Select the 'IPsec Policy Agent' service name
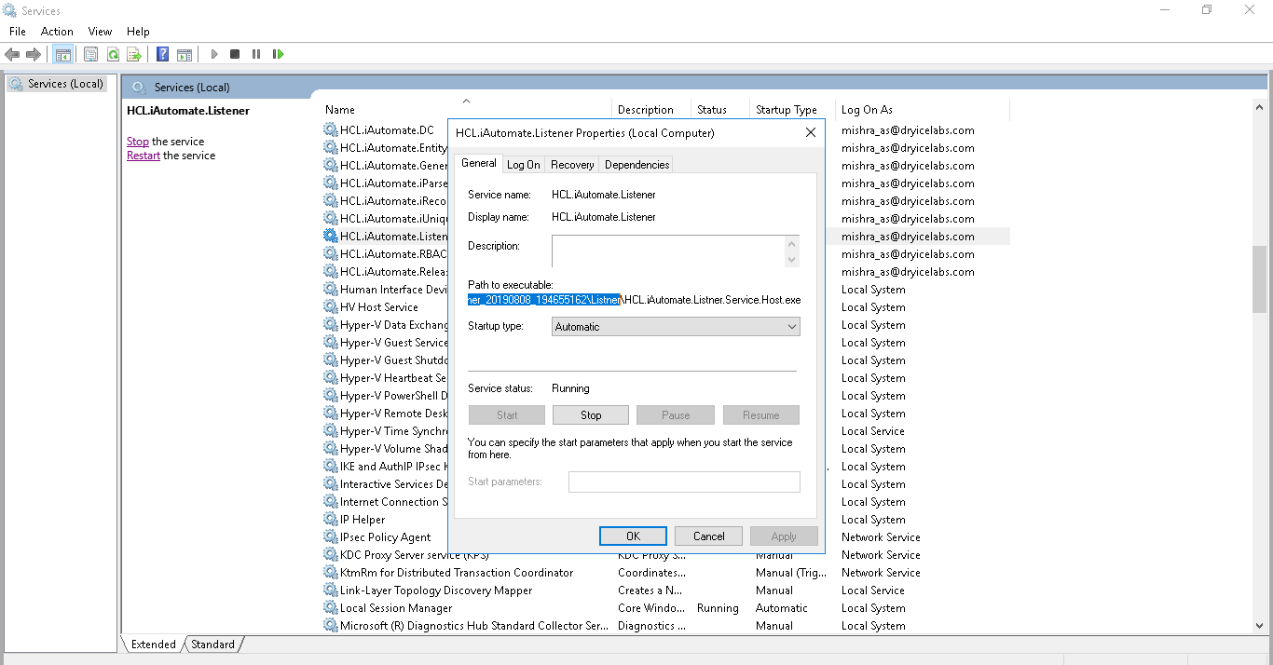Image resolution: width=1273 pixels, height=665 pixels. (385, 537)
